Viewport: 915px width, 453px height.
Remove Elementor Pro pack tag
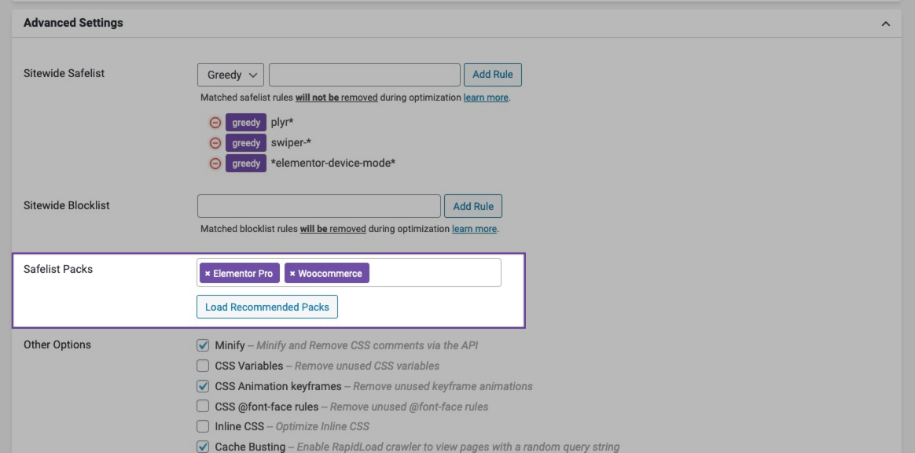click(x=208, y=274)
